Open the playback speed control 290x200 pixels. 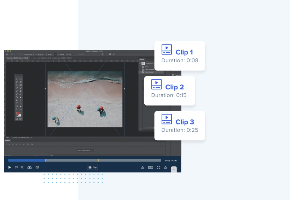point(29,167)
